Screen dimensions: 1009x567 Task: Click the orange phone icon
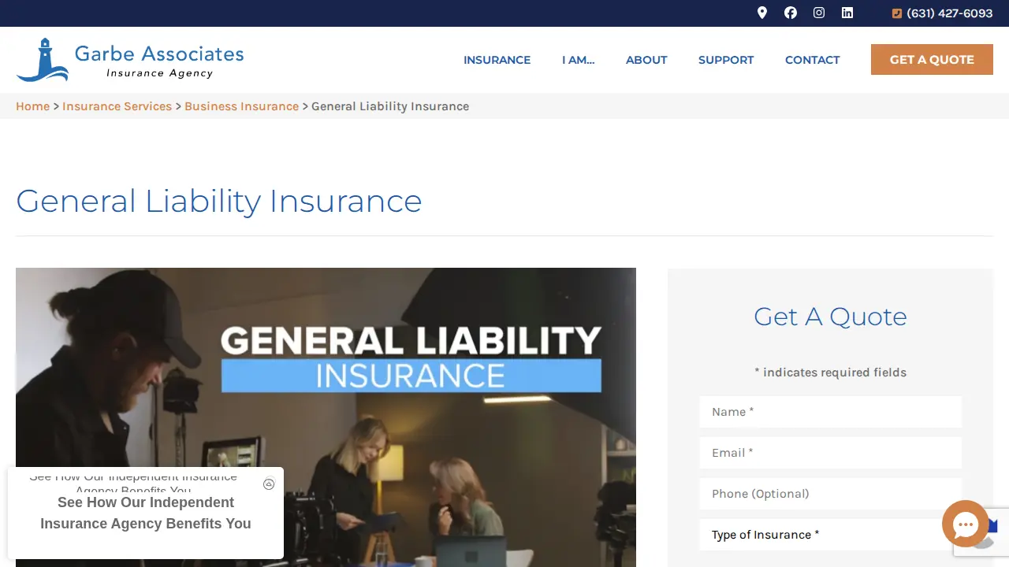897,13
